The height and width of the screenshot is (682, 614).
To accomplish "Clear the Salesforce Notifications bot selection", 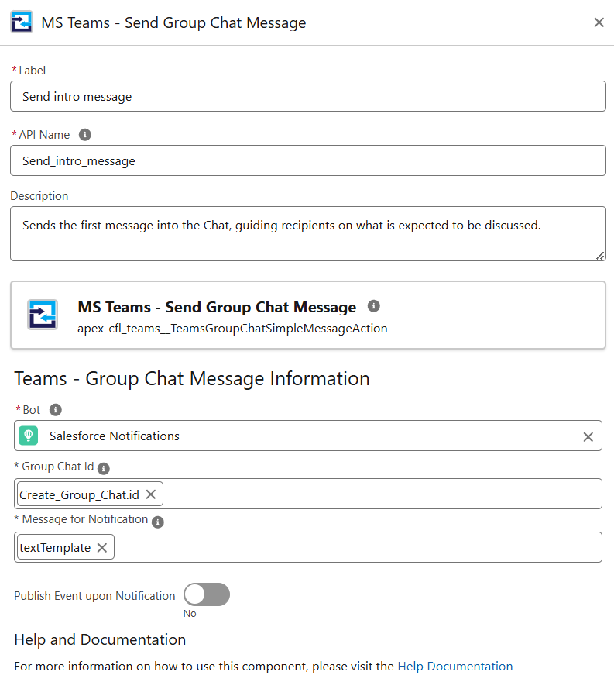I will click(x=588, y=436).
